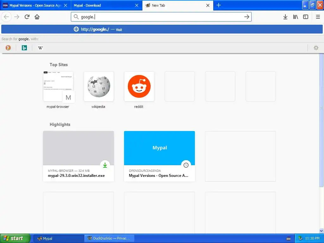The width and height of the screenshot is (324, 243).
Task: Go back using the back arrow button
Action: click(6, 17)
